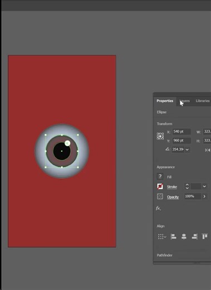Open the Libraries tab
The height and width of the screenshot is (290, 211).
203,101
